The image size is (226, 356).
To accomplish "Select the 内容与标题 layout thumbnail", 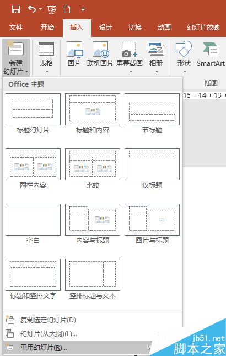I will point(93,220).
